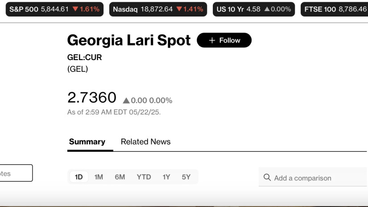Switch chart to YTD range
The height and width of the screenshot is (207, 368).
coord(144,177)
